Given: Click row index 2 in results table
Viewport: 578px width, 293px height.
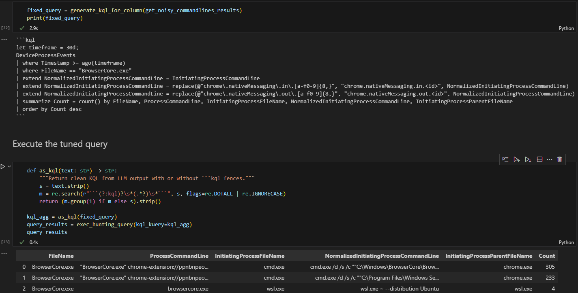Looking at the screenshot, I should pyautogui.click(x=24, y=289).
